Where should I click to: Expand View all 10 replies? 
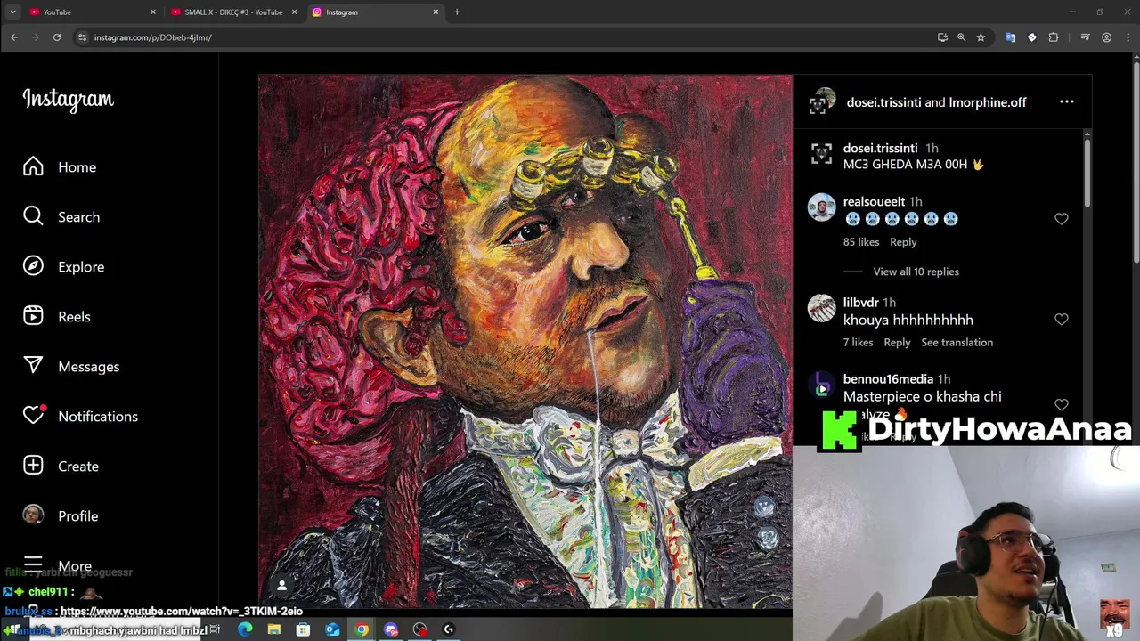(x=916, y=272)
